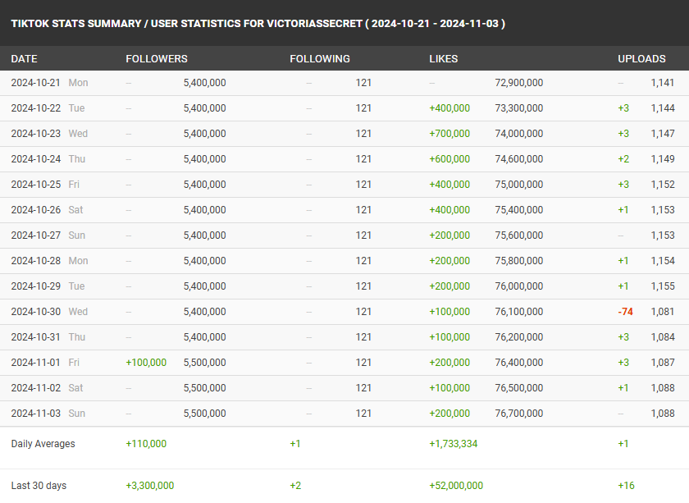Select date 2024-11-02 in the table
This screenshot has width=689, height=503.
[x=35, y=388]
